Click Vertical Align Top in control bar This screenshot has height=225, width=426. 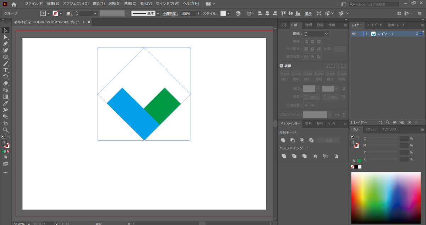[283, 13]
